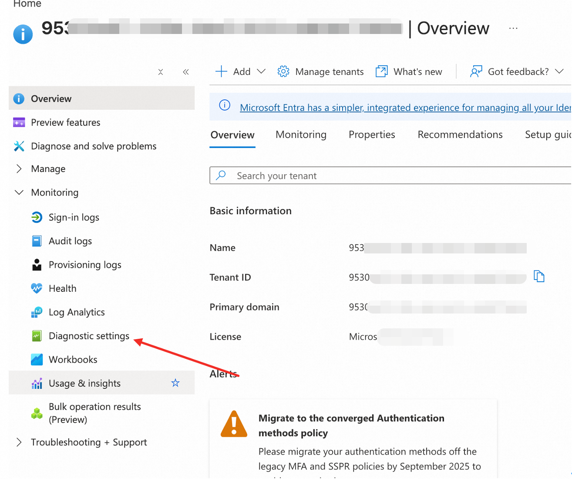Click the warning triangle alert icon
Screen dimensions: 572x479
click(234, 424)
